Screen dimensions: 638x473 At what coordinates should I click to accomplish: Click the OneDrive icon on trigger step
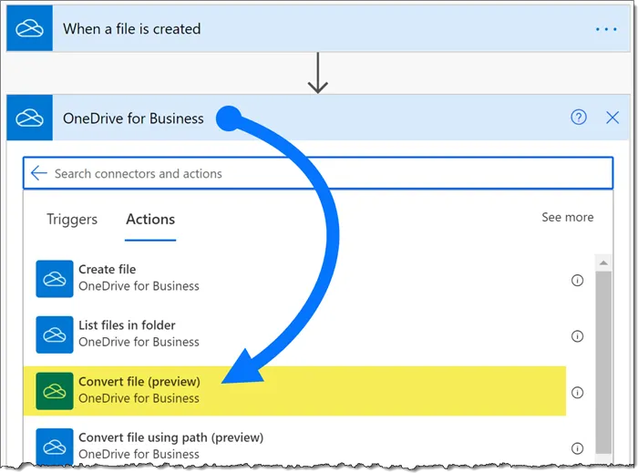click(x=29, y=28)
